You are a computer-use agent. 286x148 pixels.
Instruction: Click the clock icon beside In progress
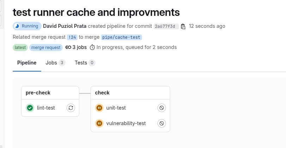(92, 47)
